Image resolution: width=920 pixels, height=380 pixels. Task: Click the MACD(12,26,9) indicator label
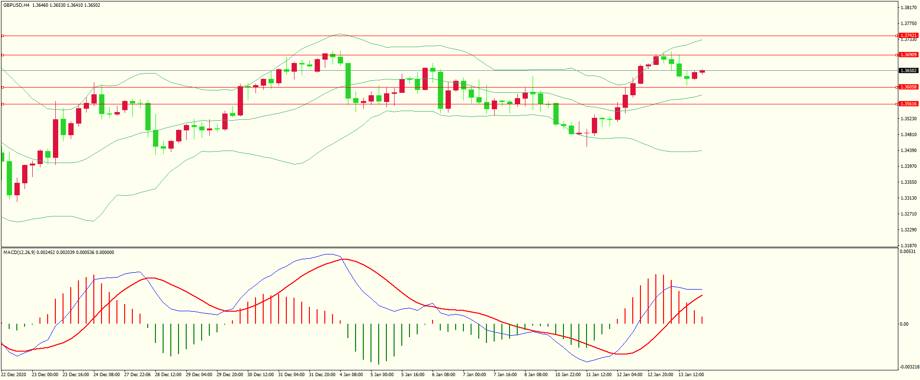(x=19, y=253)
